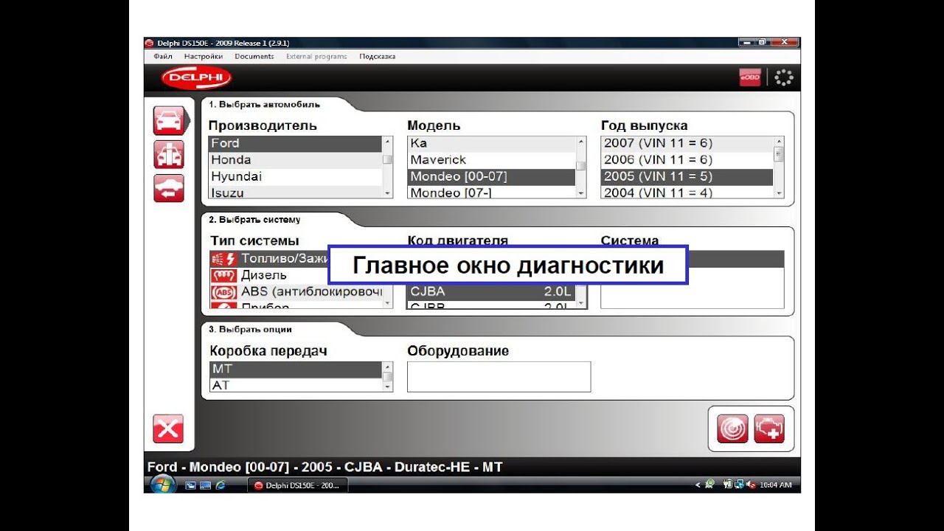Image resolution: width=944 pixels, height=531 pixels.
Task: Click Show Desktop quick launch icon
Action: [190, 485]
